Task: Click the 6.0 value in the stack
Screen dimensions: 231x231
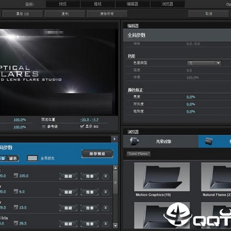Action: 22,191
